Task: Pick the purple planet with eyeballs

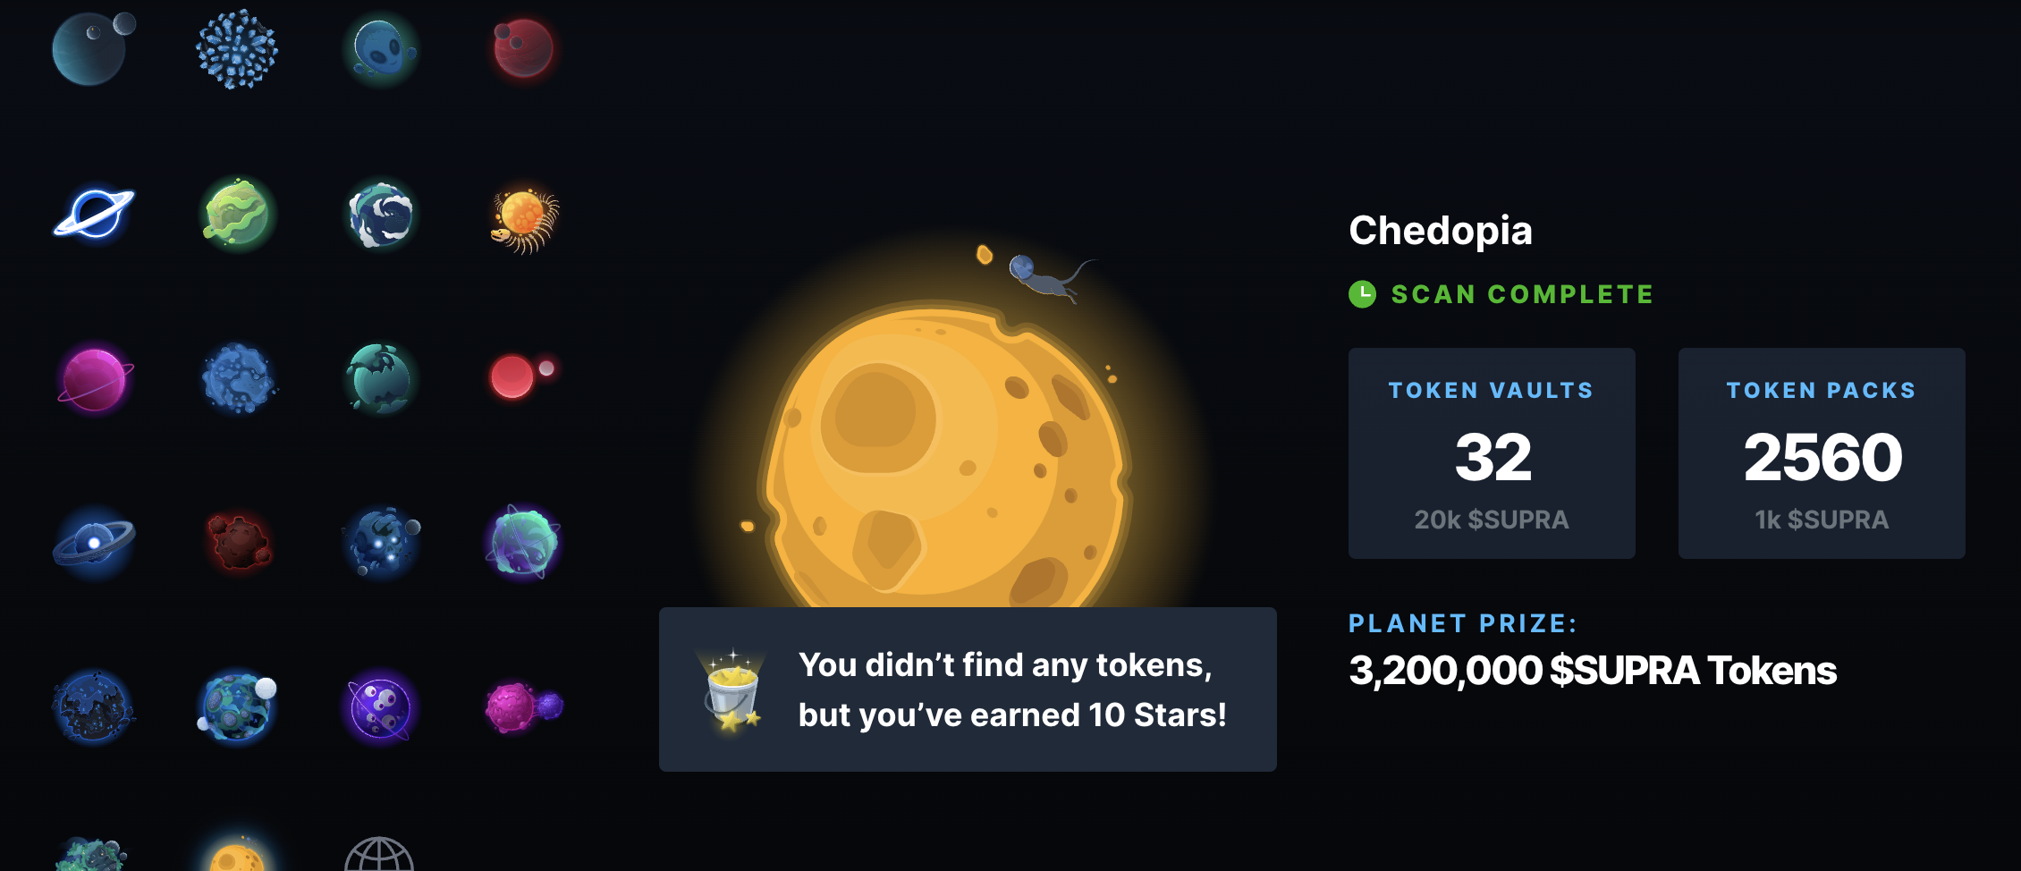Action: (x=380, y=708)
